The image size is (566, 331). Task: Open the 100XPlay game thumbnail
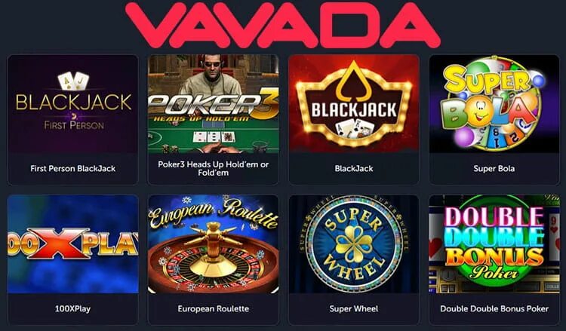tap(73, 244)
